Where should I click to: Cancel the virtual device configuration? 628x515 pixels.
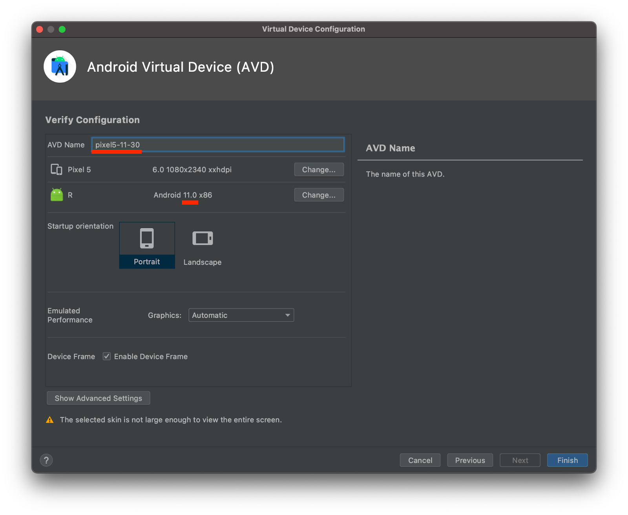[420, 460]
